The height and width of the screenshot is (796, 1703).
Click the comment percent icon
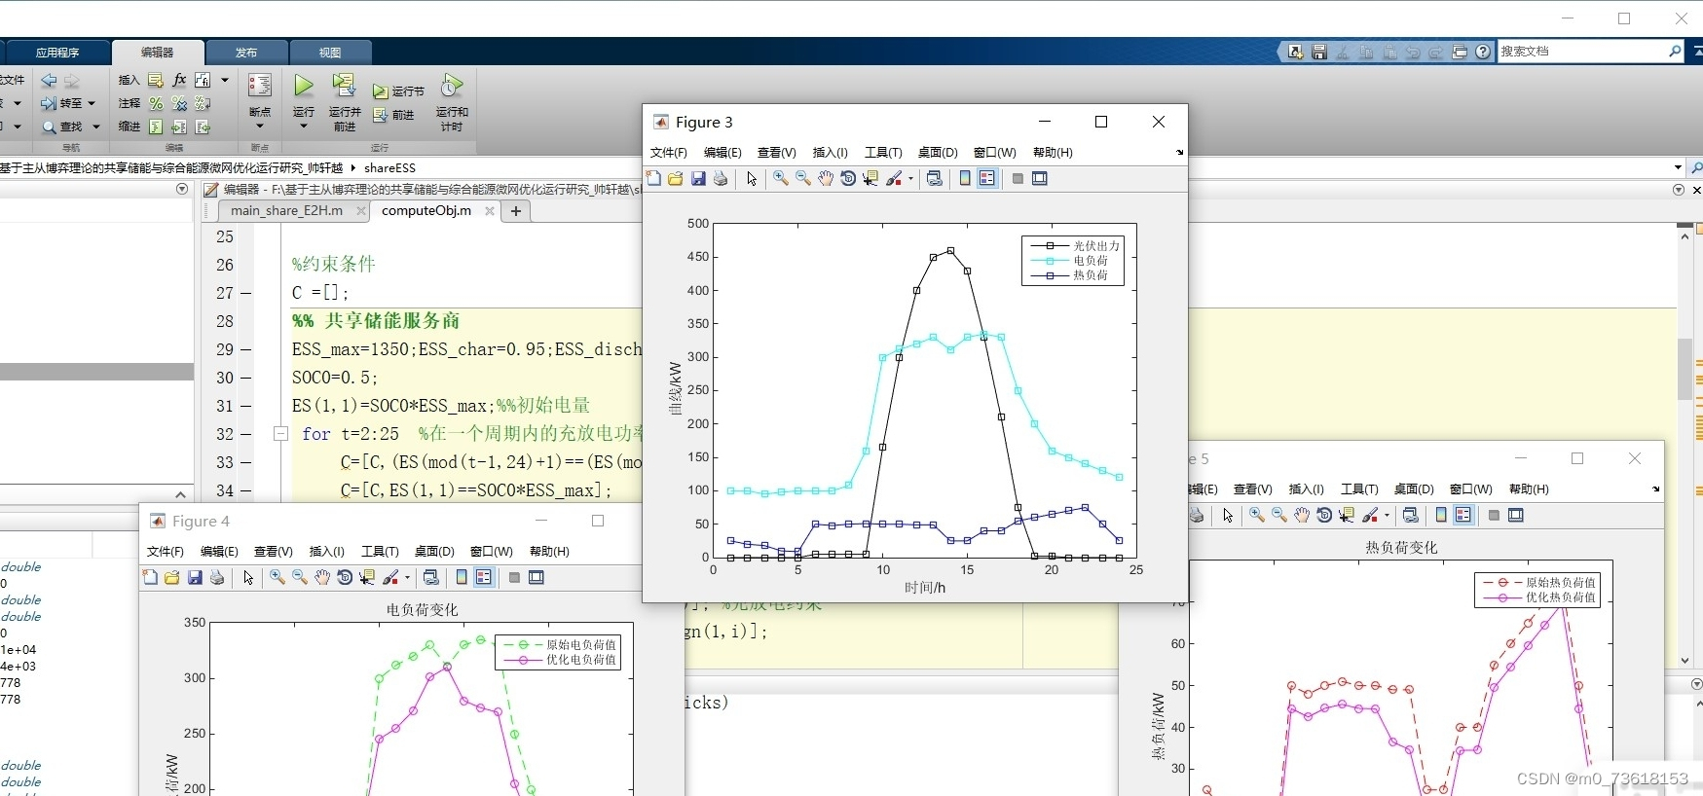coord(156,103)
